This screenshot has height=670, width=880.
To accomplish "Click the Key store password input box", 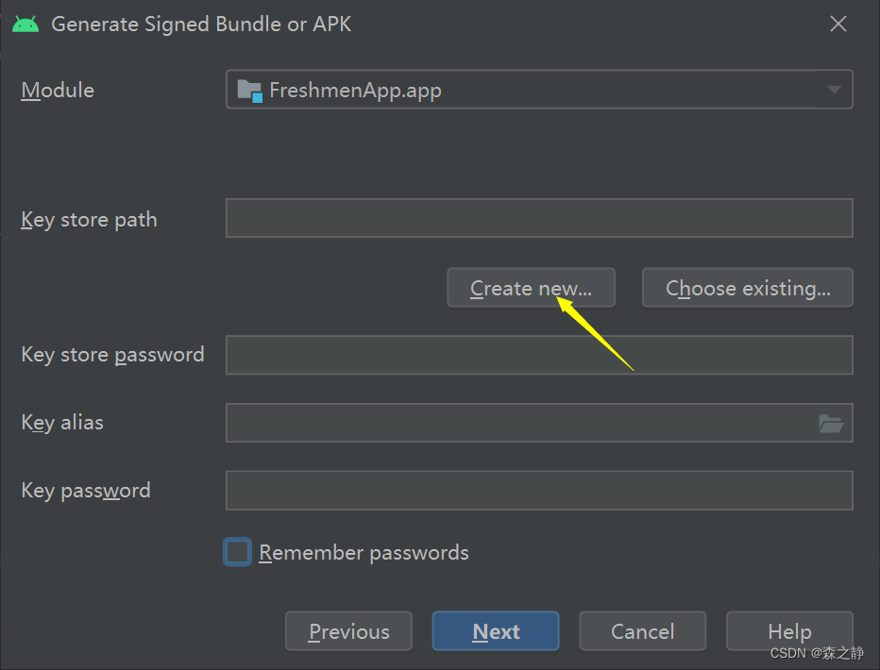I will [538, 355].
